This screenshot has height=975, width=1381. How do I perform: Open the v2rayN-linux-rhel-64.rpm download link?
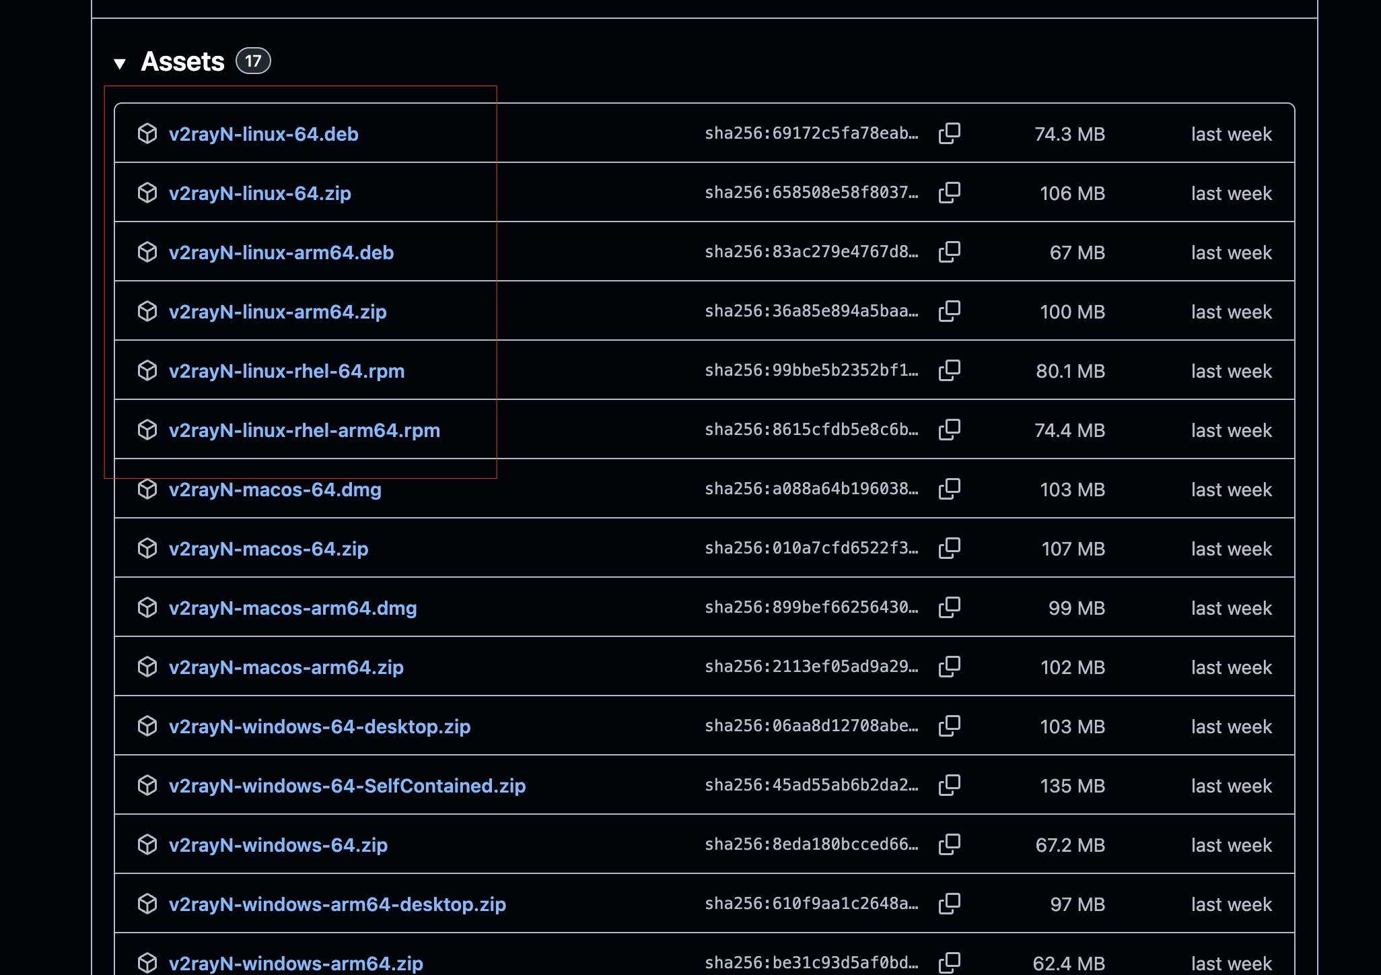click(287, 370)
